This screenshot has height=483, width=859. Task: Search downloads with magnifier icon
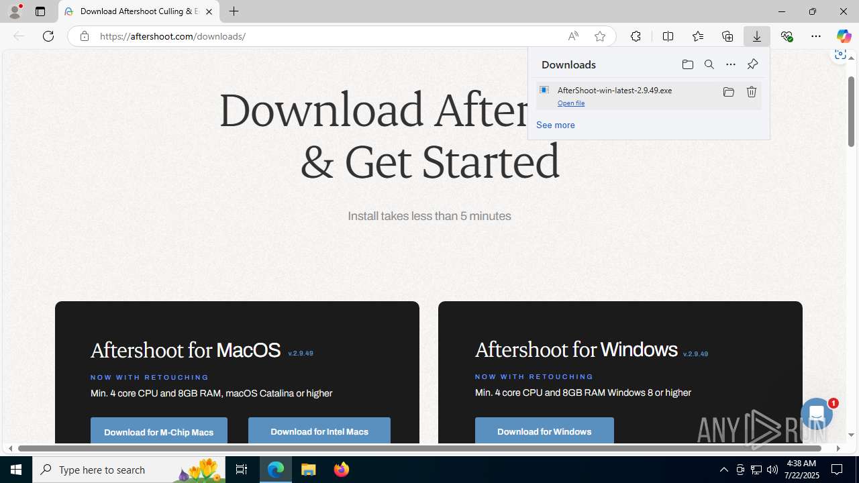tap(709, 64)
